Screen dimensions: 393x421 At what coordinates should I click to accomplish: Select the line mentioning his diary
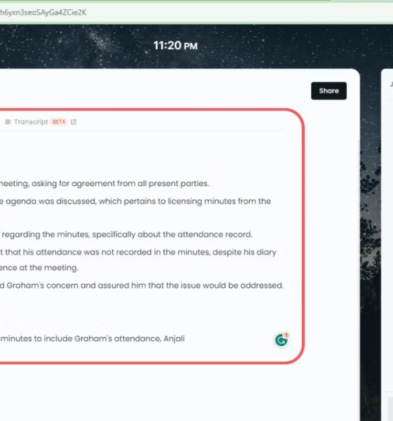pyautogui.click(x=138, y=252)
